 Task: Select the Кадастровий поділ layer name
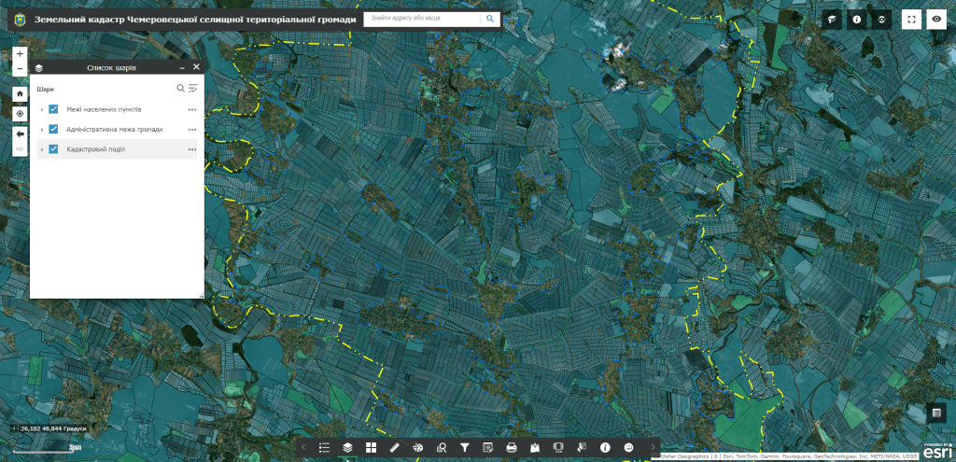[x=96, y=149]
